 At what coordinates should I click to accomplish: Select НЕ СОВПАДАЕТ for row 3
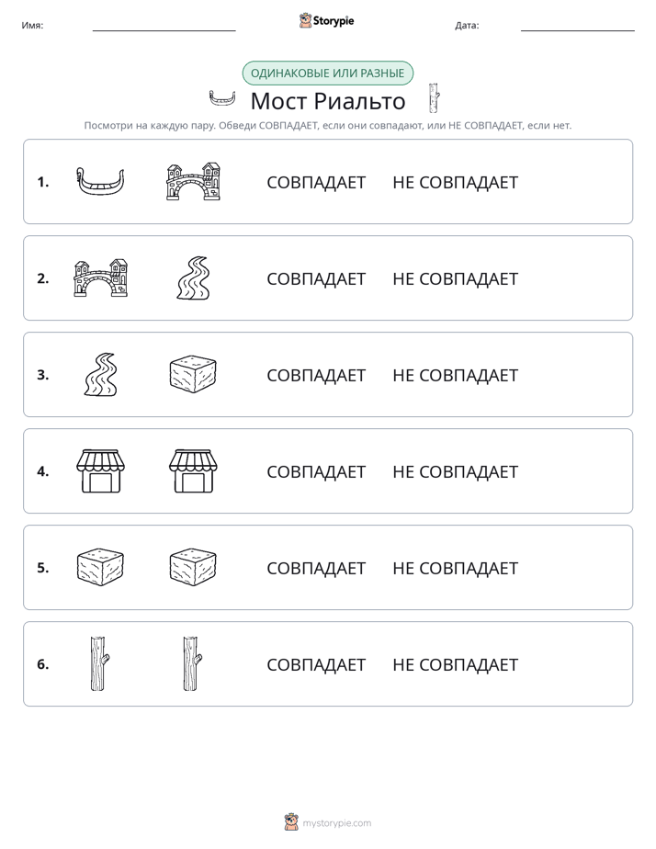(455, 375)
